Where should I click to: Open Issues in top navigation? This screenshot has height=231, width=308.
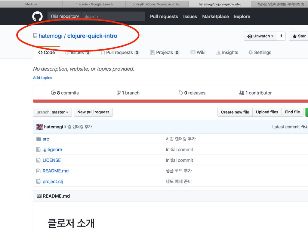tap(190, 17)
